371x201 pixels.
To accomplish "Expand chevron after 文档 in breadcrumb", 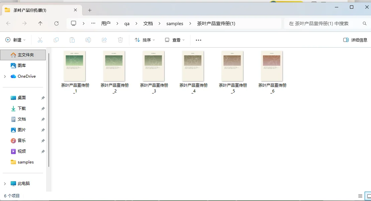I will click(159, 23).
